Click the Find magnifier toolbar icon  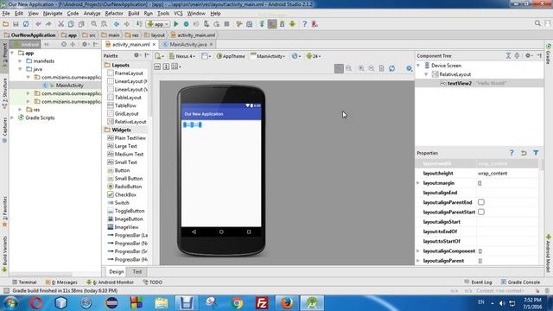pyautogui.click(x=94, y=24)
